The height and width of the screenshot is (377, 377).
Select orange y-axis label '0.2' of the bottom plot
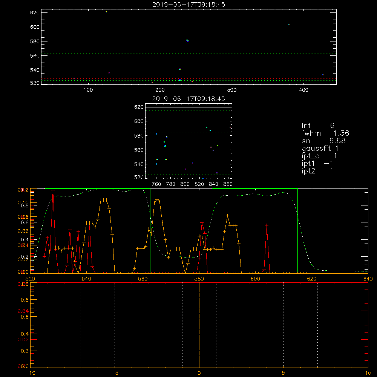pyautogui.click(x=25, y=351)
